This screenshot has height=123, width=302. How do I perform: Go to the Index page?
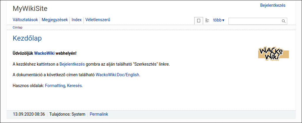[77, 20]
